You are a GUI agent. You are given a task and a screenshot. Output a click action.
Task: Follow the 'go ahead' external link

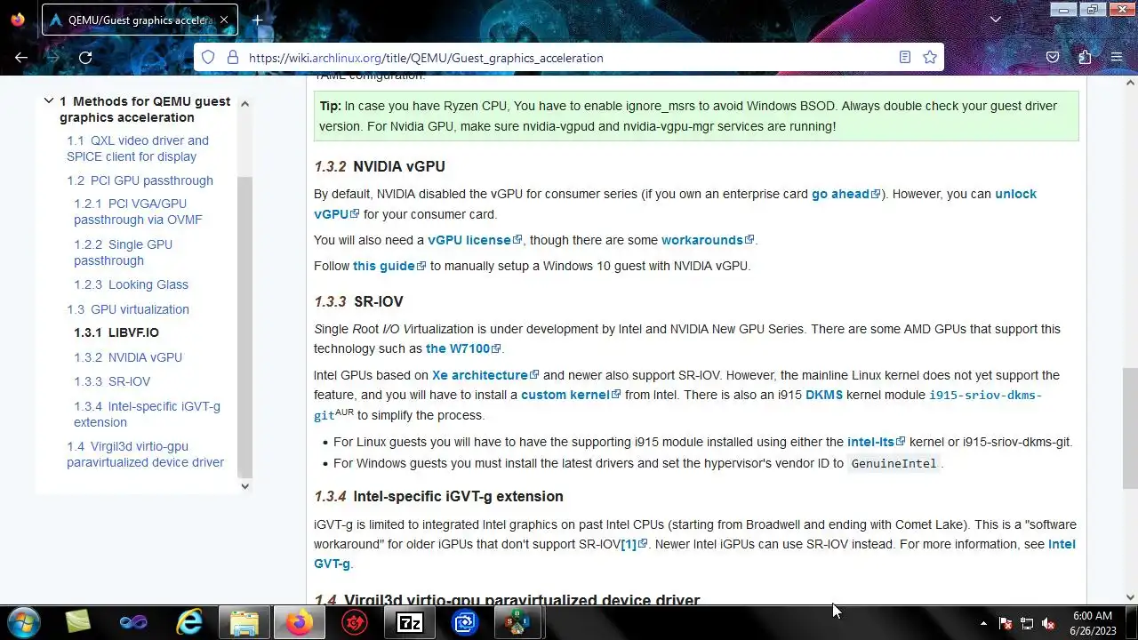845,194
